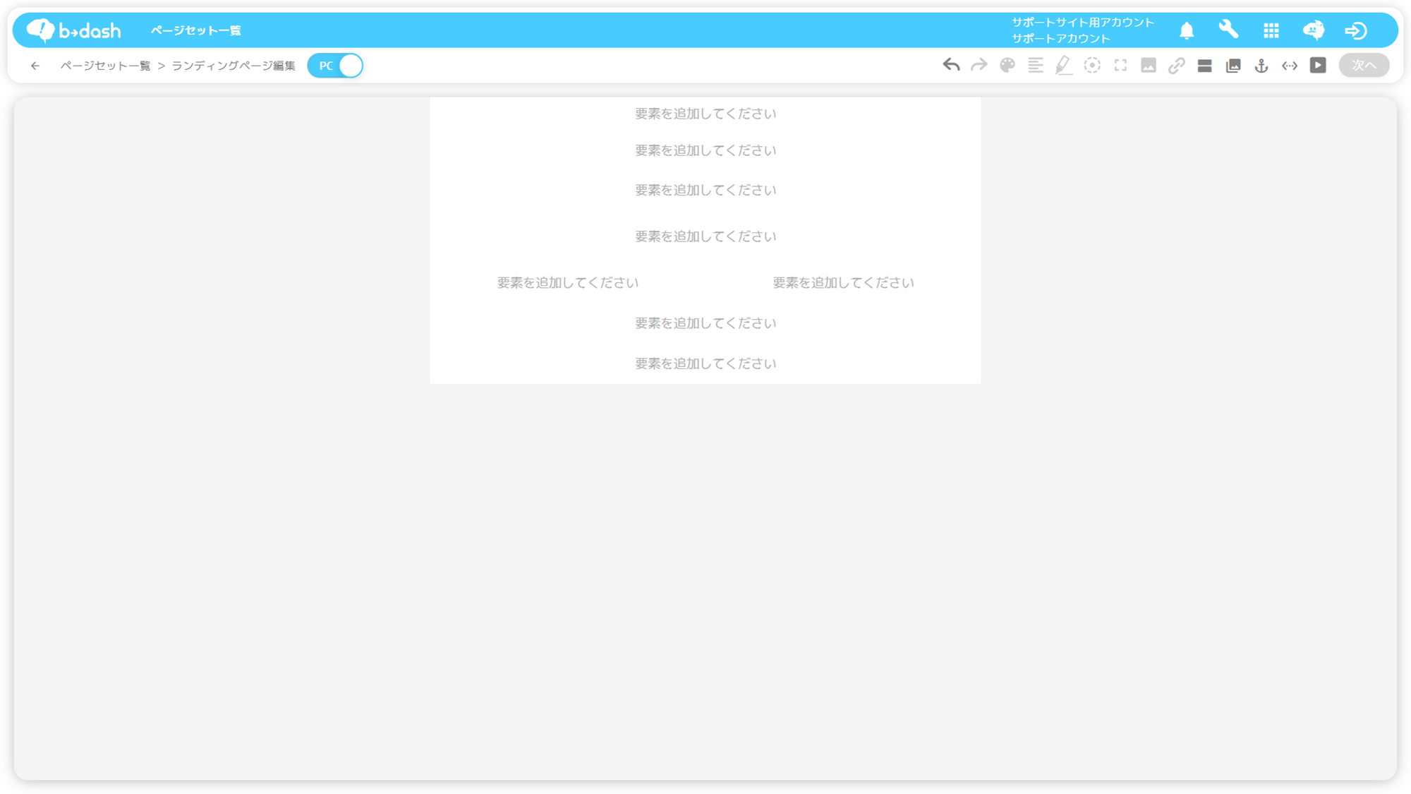Select the highlighter marker tool
The width and height of the screenshot is (1411, 794).
(1063, 66)
